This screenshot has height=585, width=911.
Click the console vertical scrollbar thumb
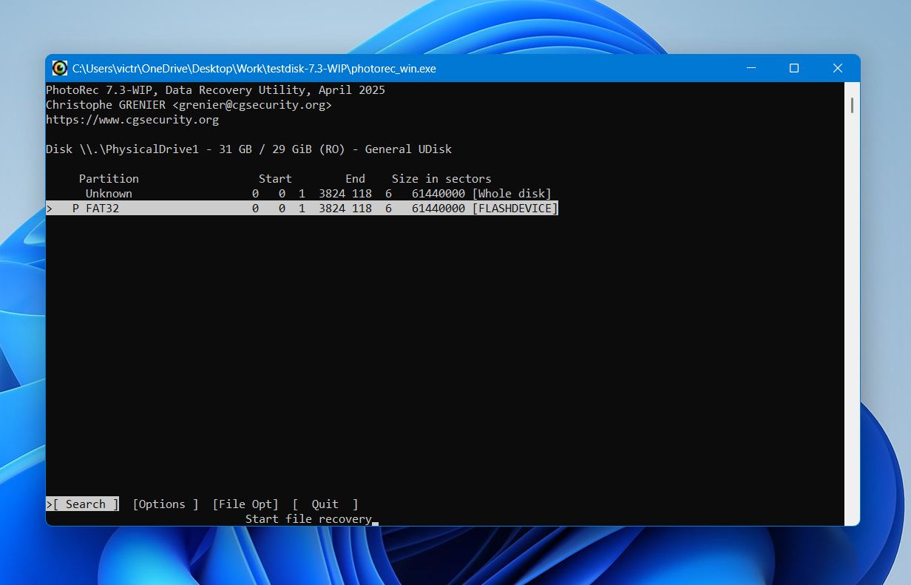852,105
